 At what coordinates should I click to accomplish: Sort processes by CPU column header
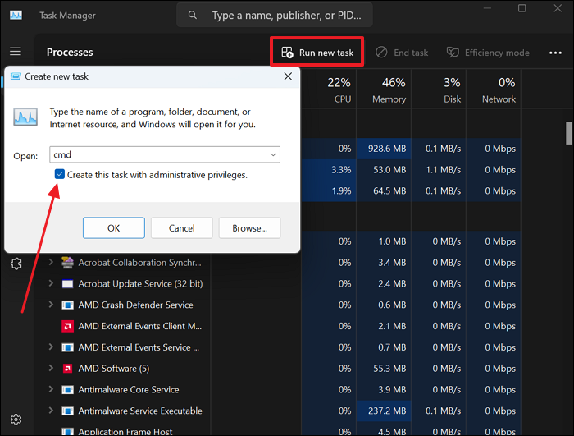tap(339, 89)
